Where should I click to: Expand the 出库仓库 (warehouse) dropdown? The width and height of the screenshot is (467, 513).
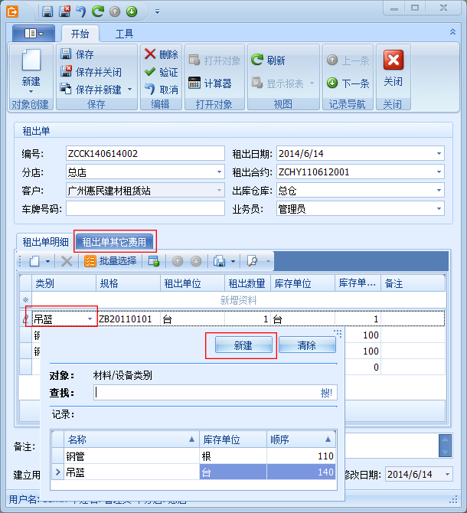click(439, 191)
